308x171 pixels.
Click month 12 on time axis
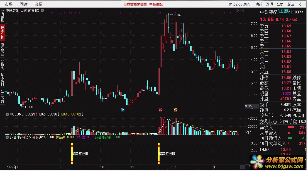click(174, 167)
